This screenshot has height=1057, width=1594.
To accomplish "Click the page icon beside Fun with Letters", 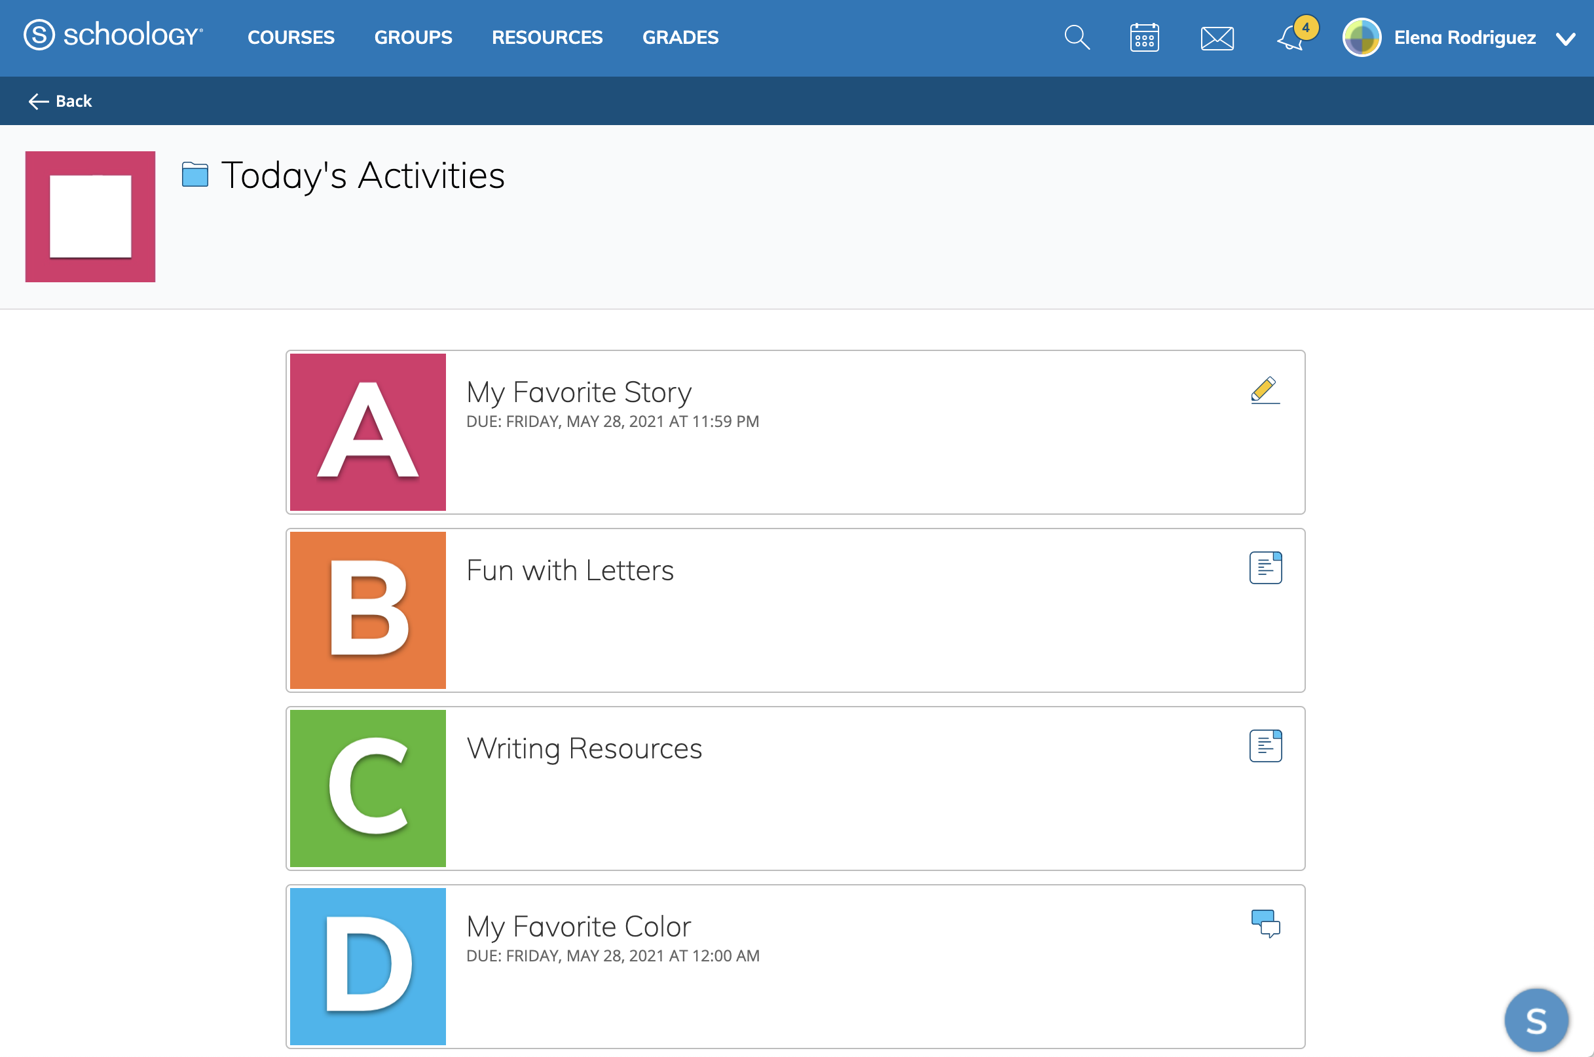I will [1265, 567].
